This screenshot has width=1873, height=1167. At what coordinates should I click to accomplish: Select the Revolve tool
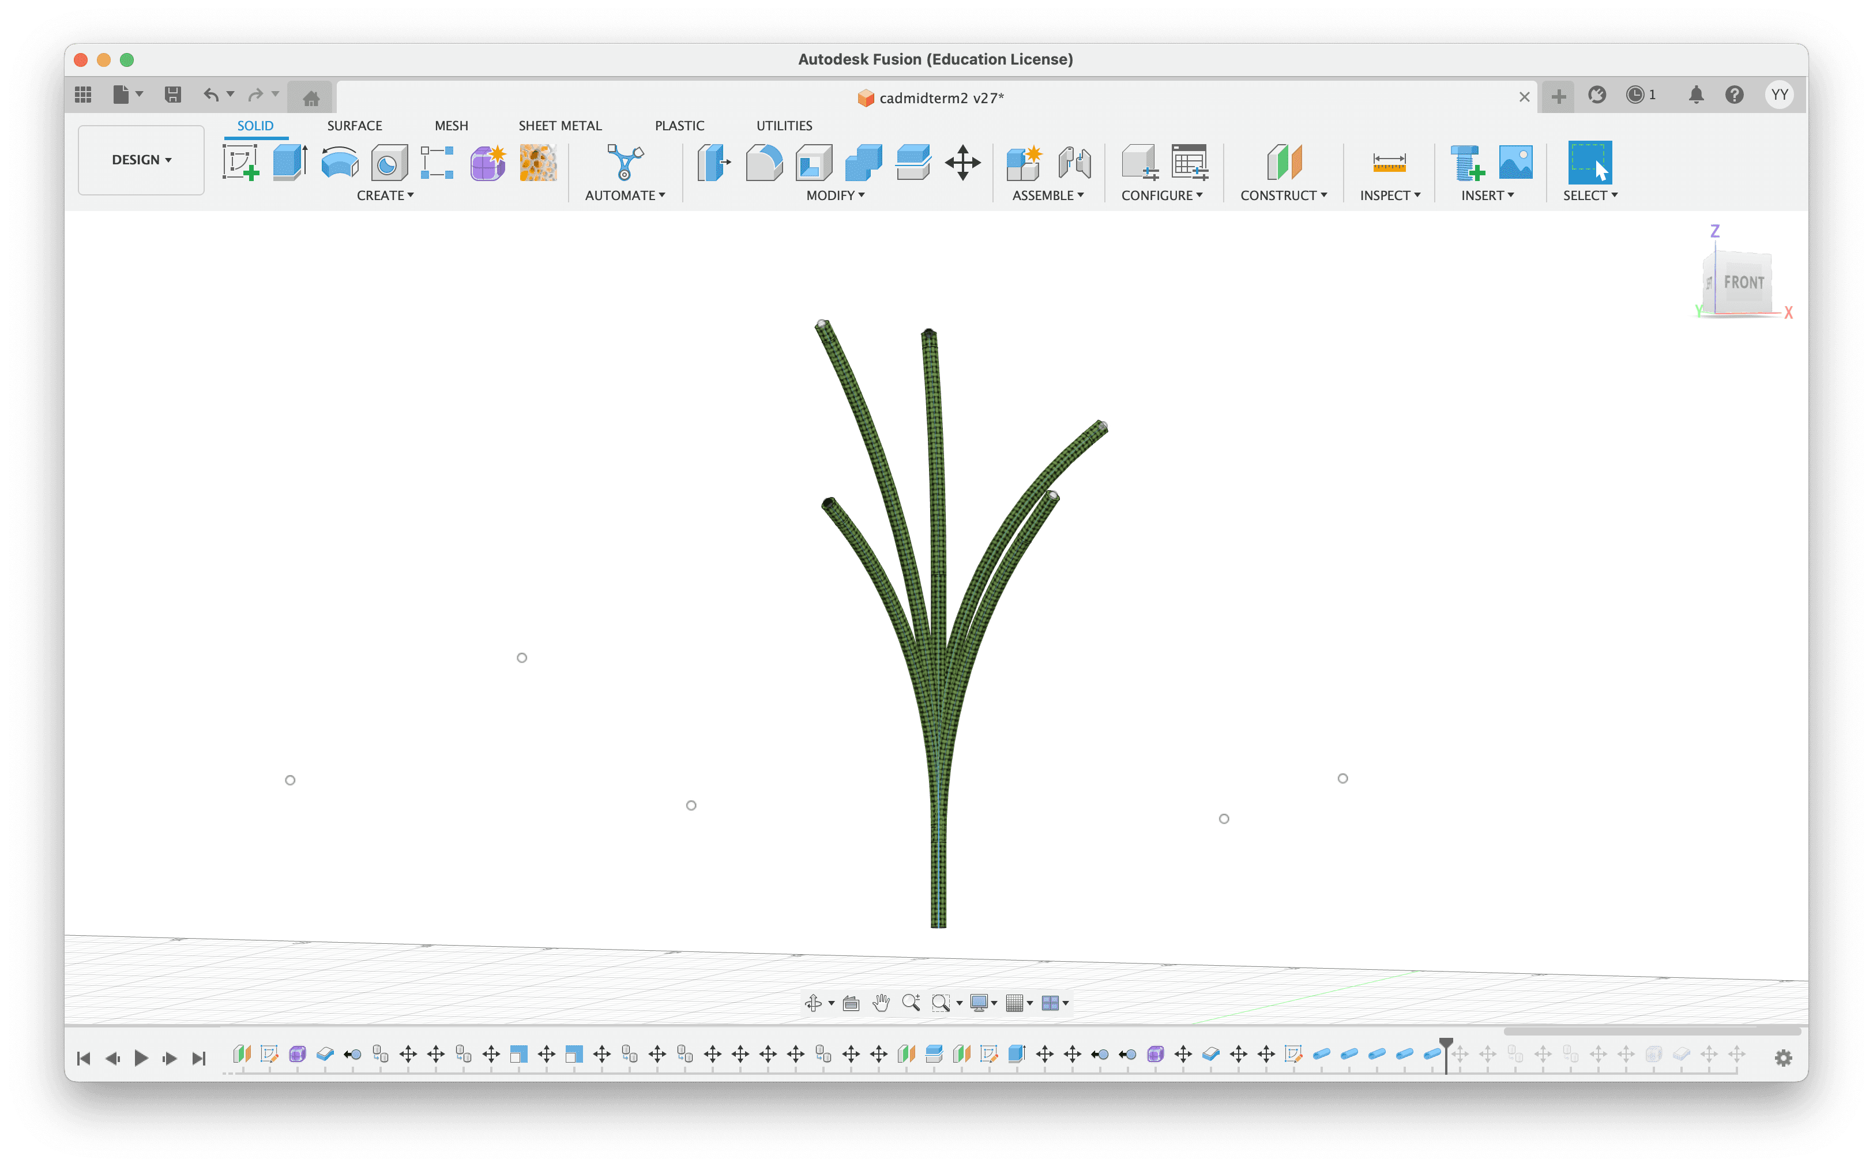(340, 162)
